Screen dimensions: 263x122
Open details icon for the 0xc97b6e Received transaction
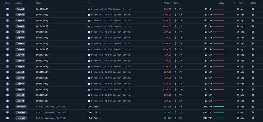(x=253, y=118)
